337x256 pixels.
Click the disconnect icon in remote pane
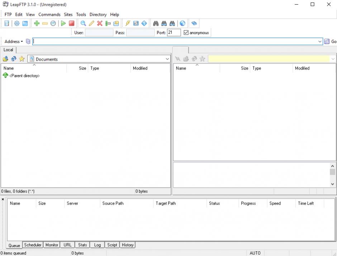pyautogui.click(x=178, y=59)
